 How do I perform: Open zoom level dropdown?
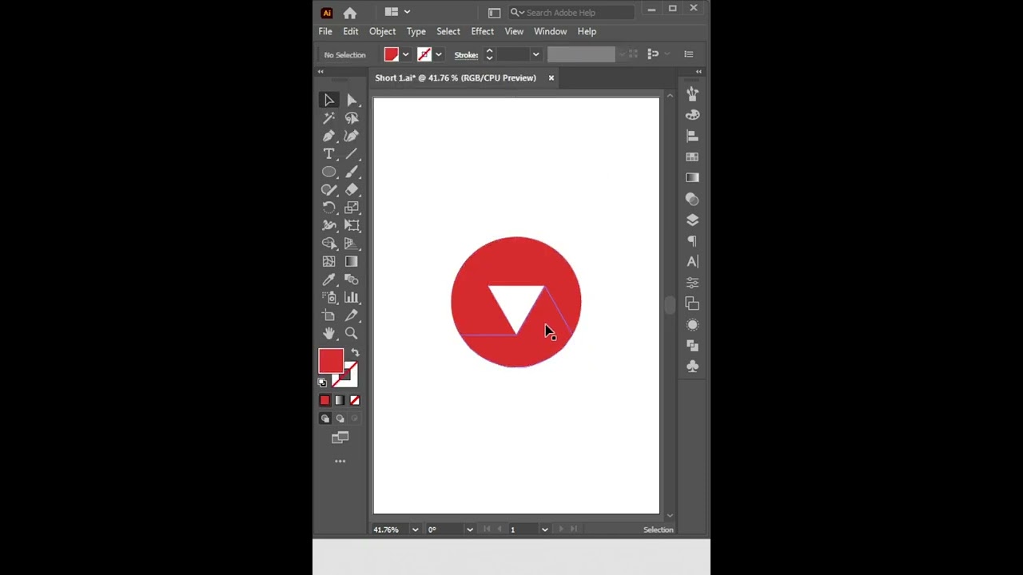click(x=415, y=529)
